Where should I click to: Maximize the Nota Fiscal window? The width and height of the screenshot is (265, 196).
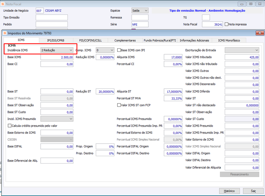click(251, 4)
